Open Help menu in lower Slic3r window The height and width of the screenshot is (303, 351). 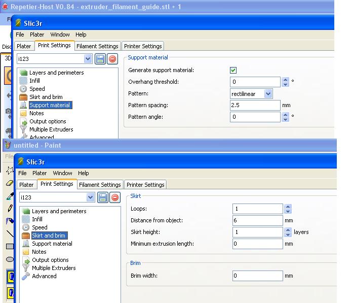pyautogui.click(x=83, y=173)
